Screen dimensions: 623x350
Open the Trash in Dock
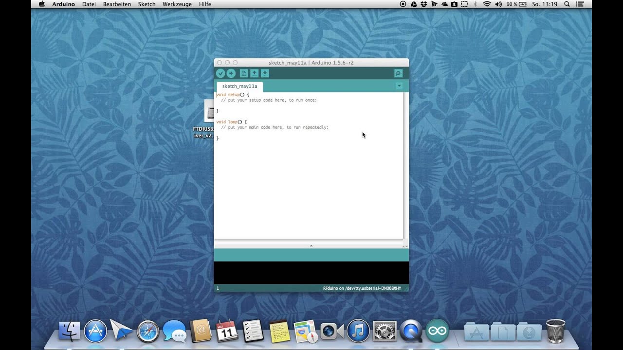555,331
